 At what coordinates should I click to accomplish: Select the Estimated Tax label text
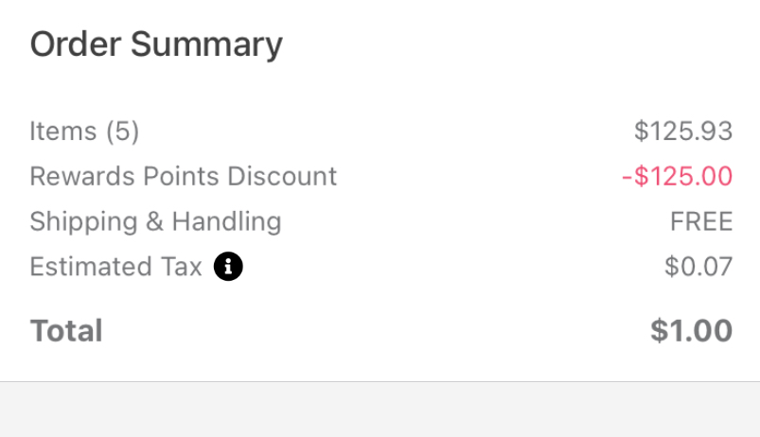tap(115, 267)
